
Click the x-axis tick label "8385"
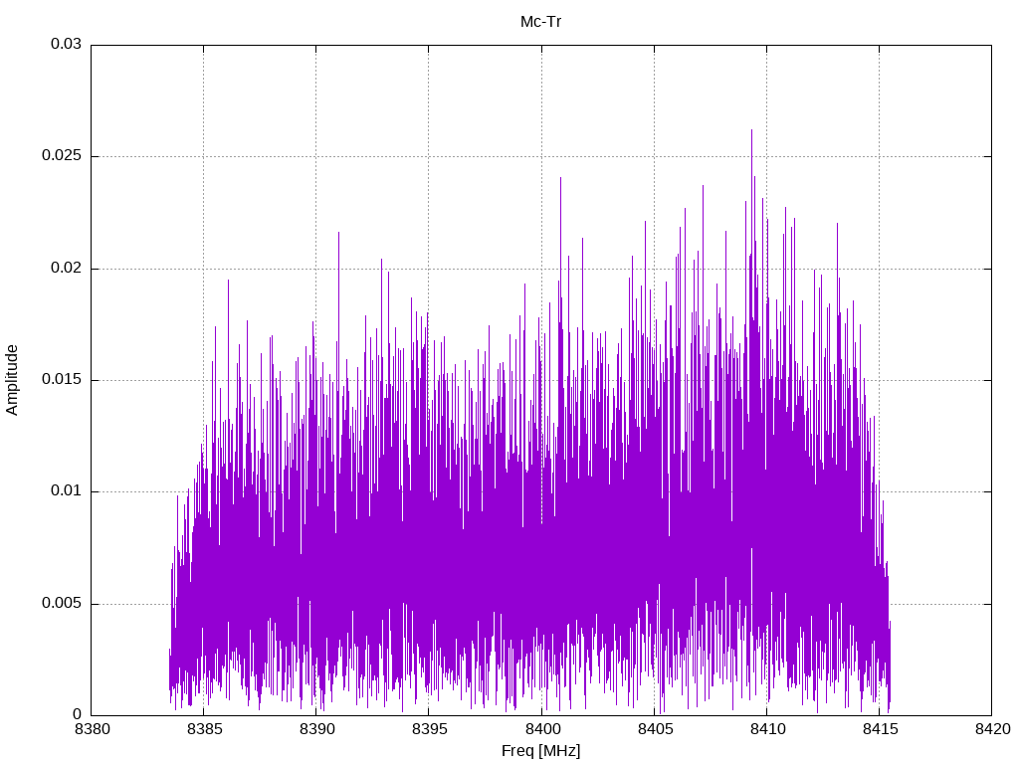pos(204,729)
